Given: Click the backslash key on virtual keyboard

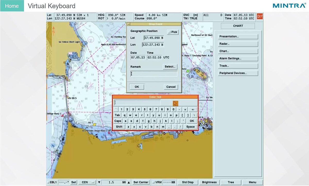Looking at the screenshot, I should [x=194, y=115].
